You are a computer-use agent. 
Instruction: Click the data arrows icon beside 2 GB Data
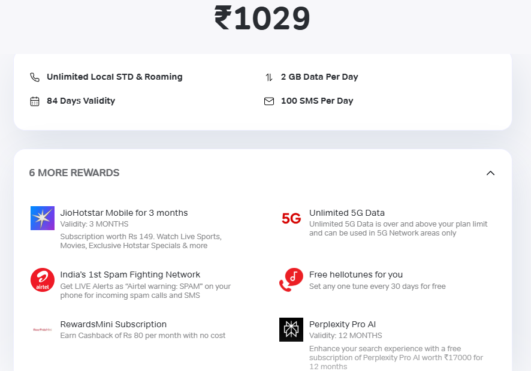tap(269, 77)
